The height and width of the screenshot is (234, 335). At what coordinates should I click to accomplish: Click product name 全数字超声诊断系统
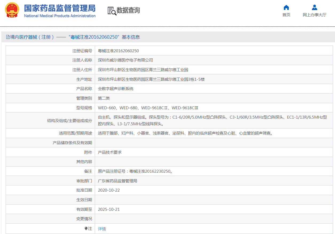point(116,88)
